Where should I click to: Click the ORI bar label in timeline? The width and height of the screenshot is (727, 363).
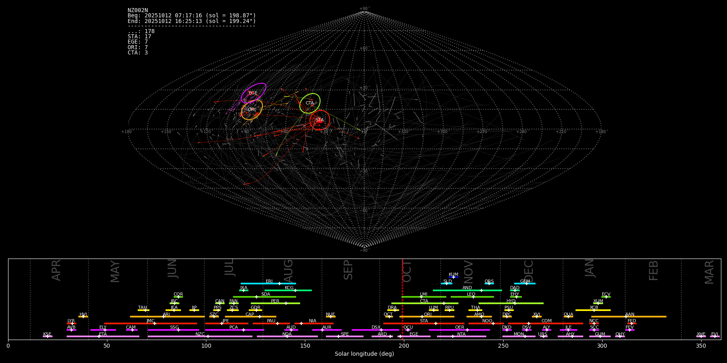[428, 315]
